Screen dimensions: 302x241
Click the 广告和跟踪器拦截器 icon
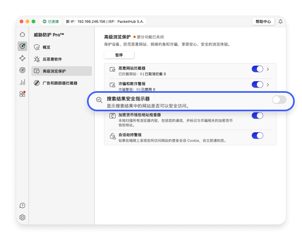click(37, 83)
